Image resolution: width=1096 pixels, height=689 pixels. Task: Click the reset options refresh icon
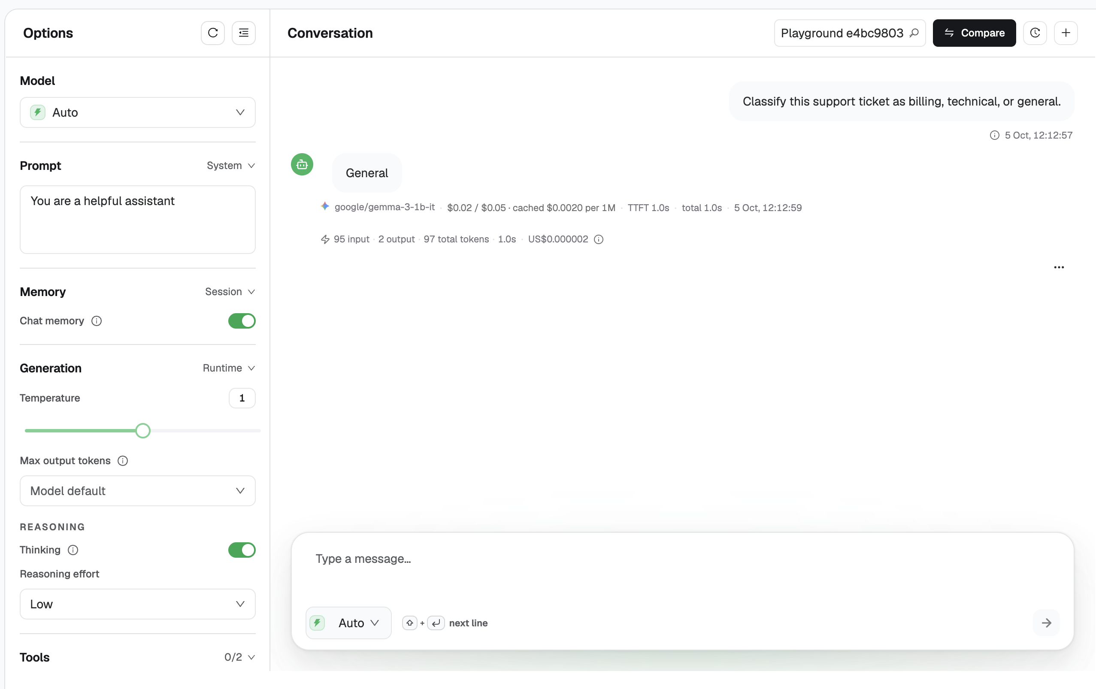212,33
